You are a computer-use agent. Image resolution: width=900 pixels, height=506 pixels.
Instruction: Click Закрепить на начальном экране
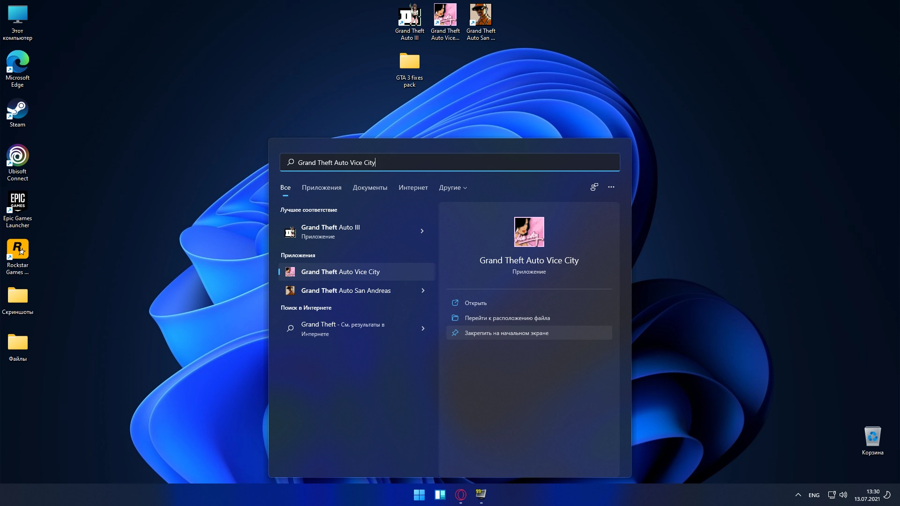click(529, 333)
